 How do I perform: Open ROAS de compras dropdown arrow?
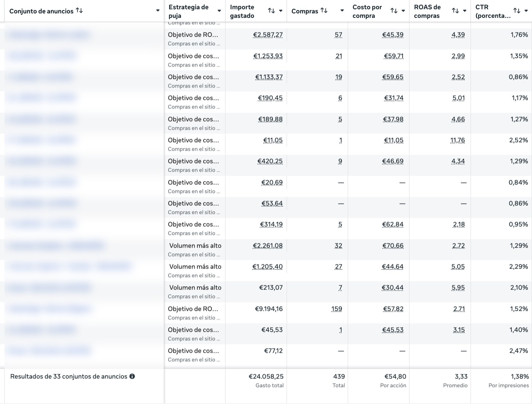(465, 11)
